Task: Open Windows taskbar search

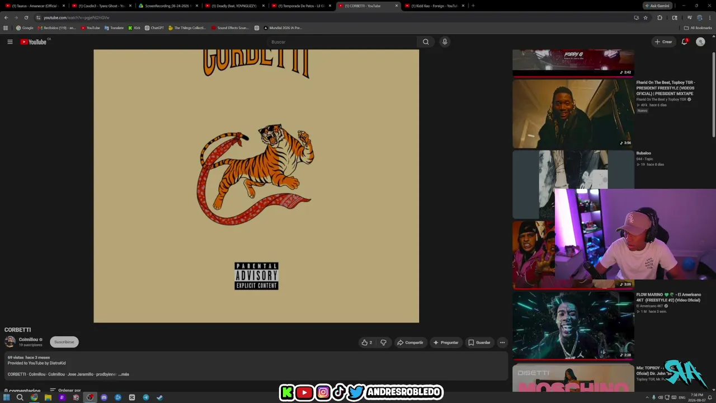Action: click(x=20, y=397)
